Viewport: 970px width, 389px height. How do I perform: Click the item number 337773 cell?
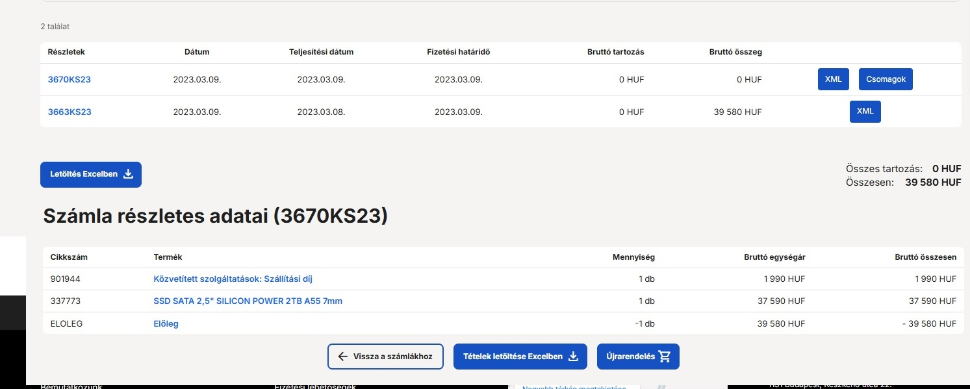[x=65, y=301]
